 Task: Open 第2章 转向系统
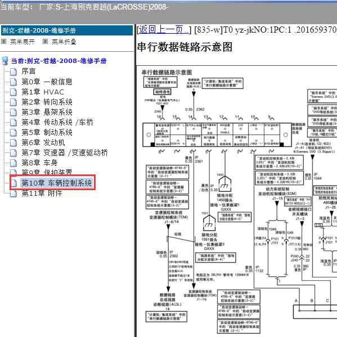click(47, 102)
